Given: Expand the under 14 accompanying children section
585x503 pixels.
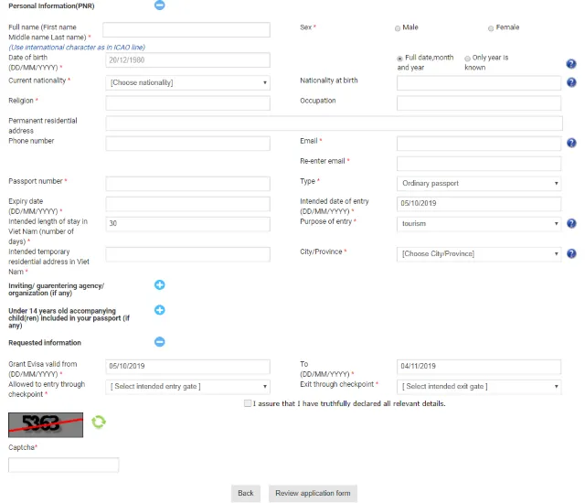Looking at the screenshot, I should coord(159,310).
